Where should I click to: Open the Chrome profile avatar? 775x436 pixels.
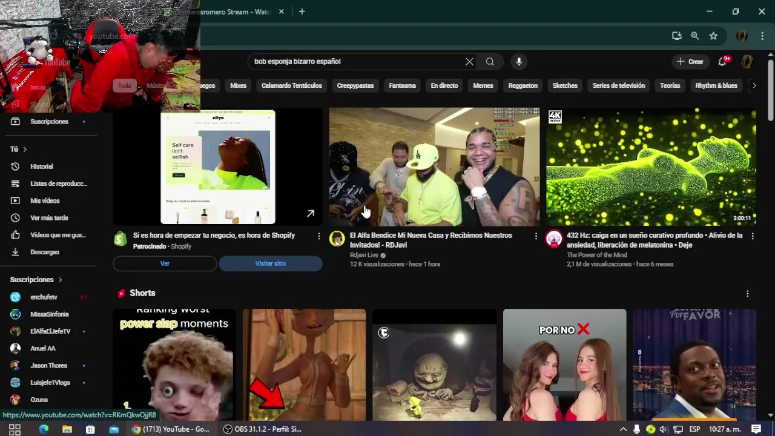(x=742, y=36)
